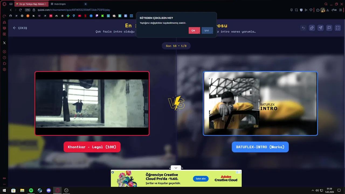345x194 pixels.
Task: Open GX Control speedometer in sidebar
Action: [4, 16]
